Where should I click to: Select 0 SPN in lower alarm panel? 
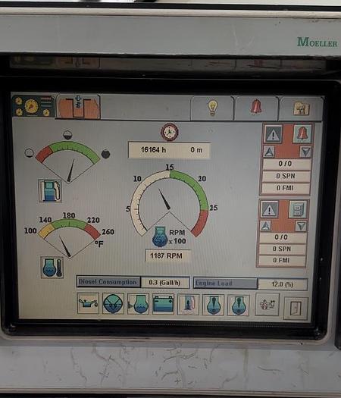pos(282,249)
